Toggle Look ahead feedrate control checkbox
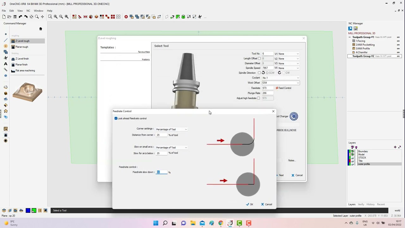405x228 pixels. pyautogui.click(x=116, y=118)
